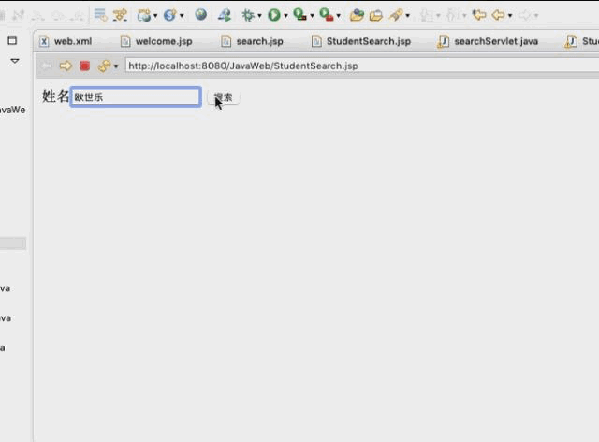The height and width of the screenshot is (442, 599).
Task: Refresh the internal browser page
Action: [x=104, y=66]
